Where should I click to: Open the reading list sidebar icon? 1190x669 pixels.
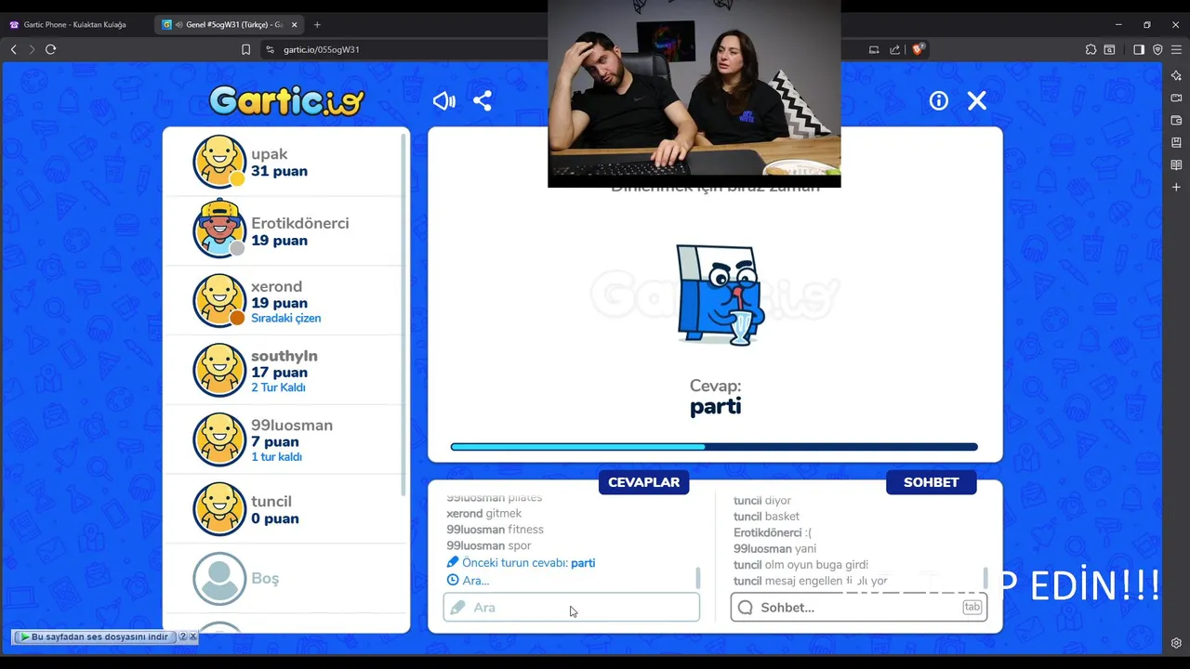(x=1176, y=164)
